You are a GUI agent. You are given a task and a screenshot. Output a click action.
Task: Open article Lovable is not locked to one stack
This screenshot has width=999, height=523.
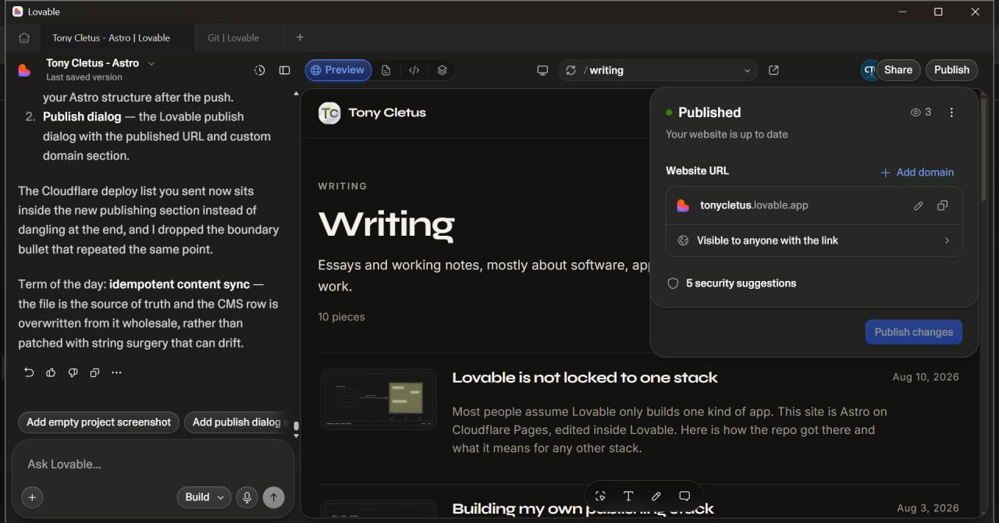pyautogui.click(x=585, y=378)
